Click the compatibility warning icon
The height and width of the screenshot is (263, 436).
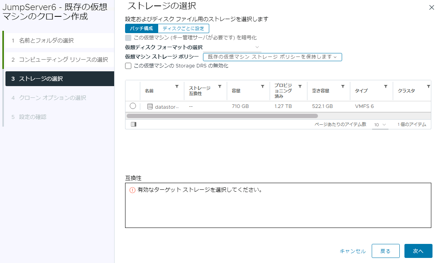pos(132,190)
